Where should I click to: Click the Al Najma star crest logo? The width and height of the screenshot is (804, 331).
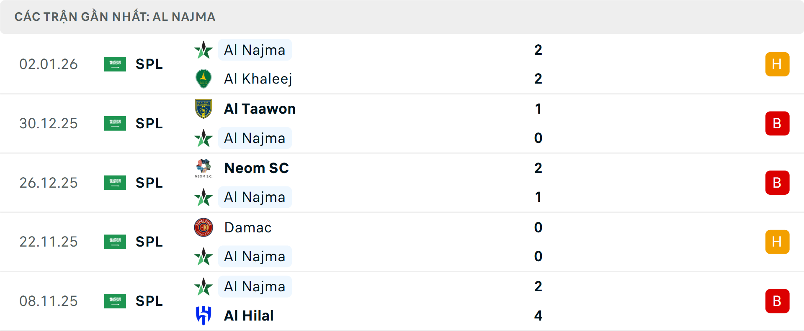point(204,50)
